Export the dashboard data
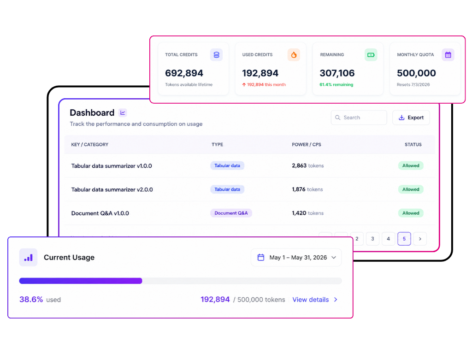Image resolution: width=472 pixels, height=354 pixels. [x=411, y=118]
